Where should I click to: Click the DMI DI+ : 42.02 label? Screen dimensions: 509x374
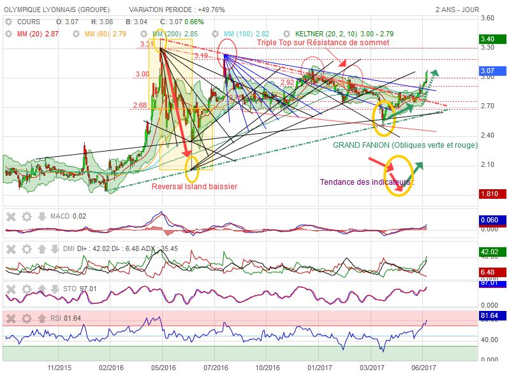coord(87,248)
